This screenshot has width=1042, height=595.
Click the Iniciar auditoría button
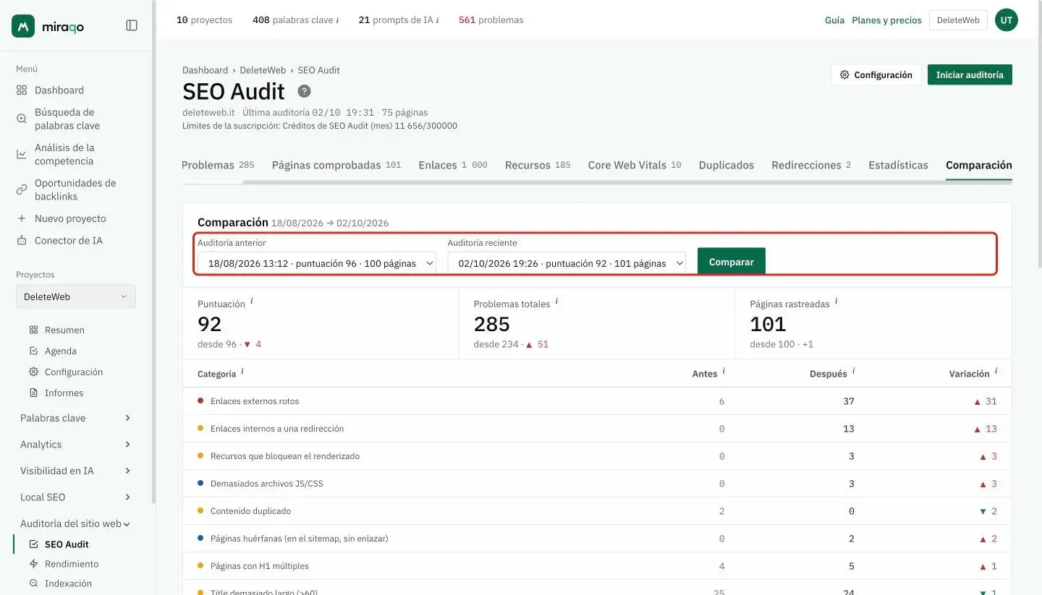[970, 74]
